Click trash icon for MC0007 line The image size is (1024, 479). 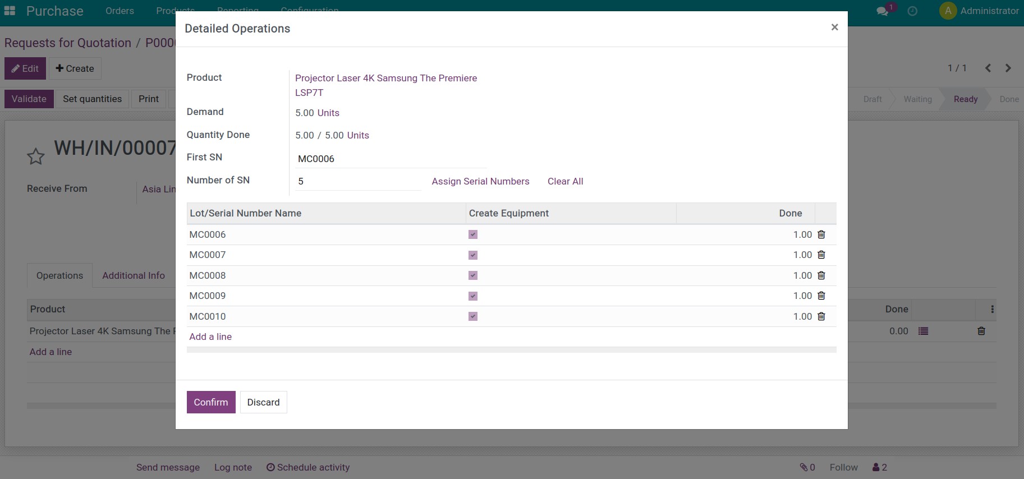click(x=821, y=255)
